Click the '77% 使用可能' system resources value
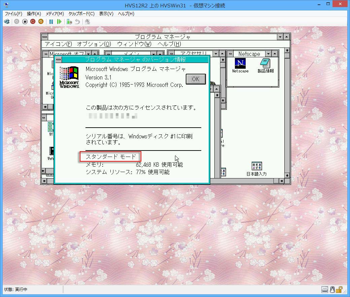Viewport: 350px width, 297px height. tap(153, 172)
